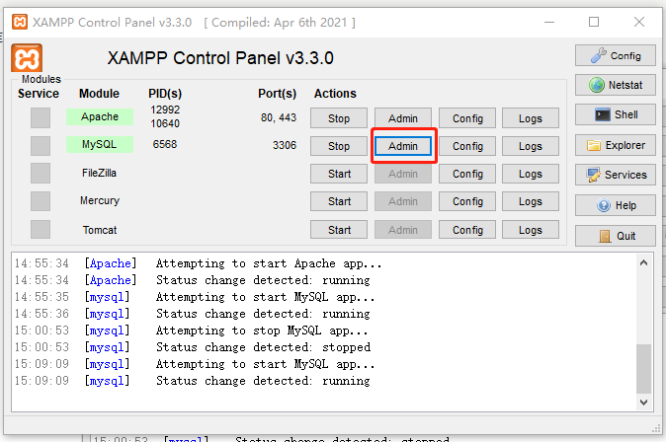Stop the MySQL module

point(339,146)
